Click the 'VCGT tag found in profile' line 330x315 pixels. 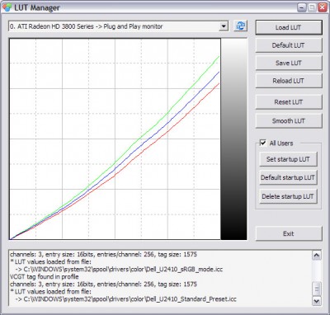pyautogui.click(x=45, y=276)
